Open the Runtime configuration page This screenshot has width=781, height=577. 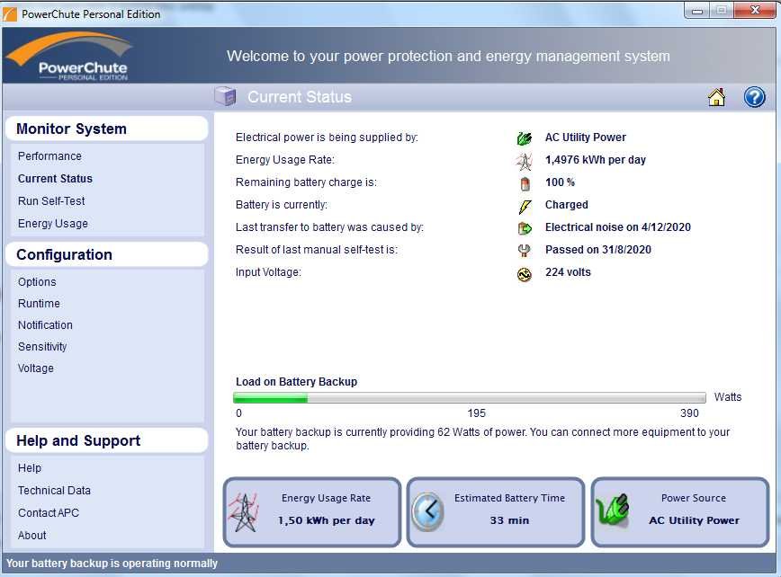pos(39,304)
